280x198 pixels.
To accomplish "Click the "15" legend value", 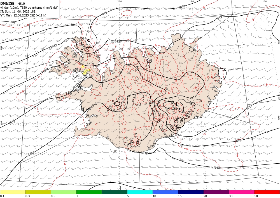I will pyautogui.click(x=180, y=196).
